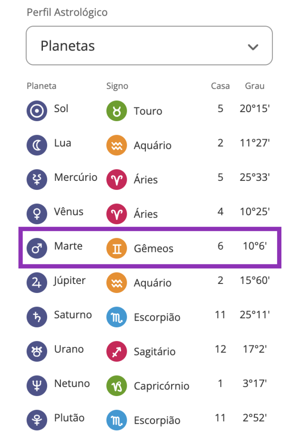Click the Casa column header

220,86
